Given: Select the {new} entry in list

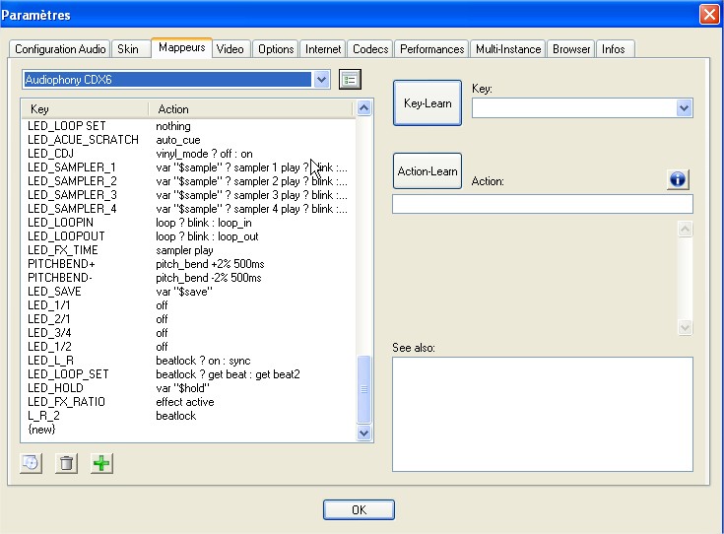Looking at the screenshot, I should click(x=43, y=430).
